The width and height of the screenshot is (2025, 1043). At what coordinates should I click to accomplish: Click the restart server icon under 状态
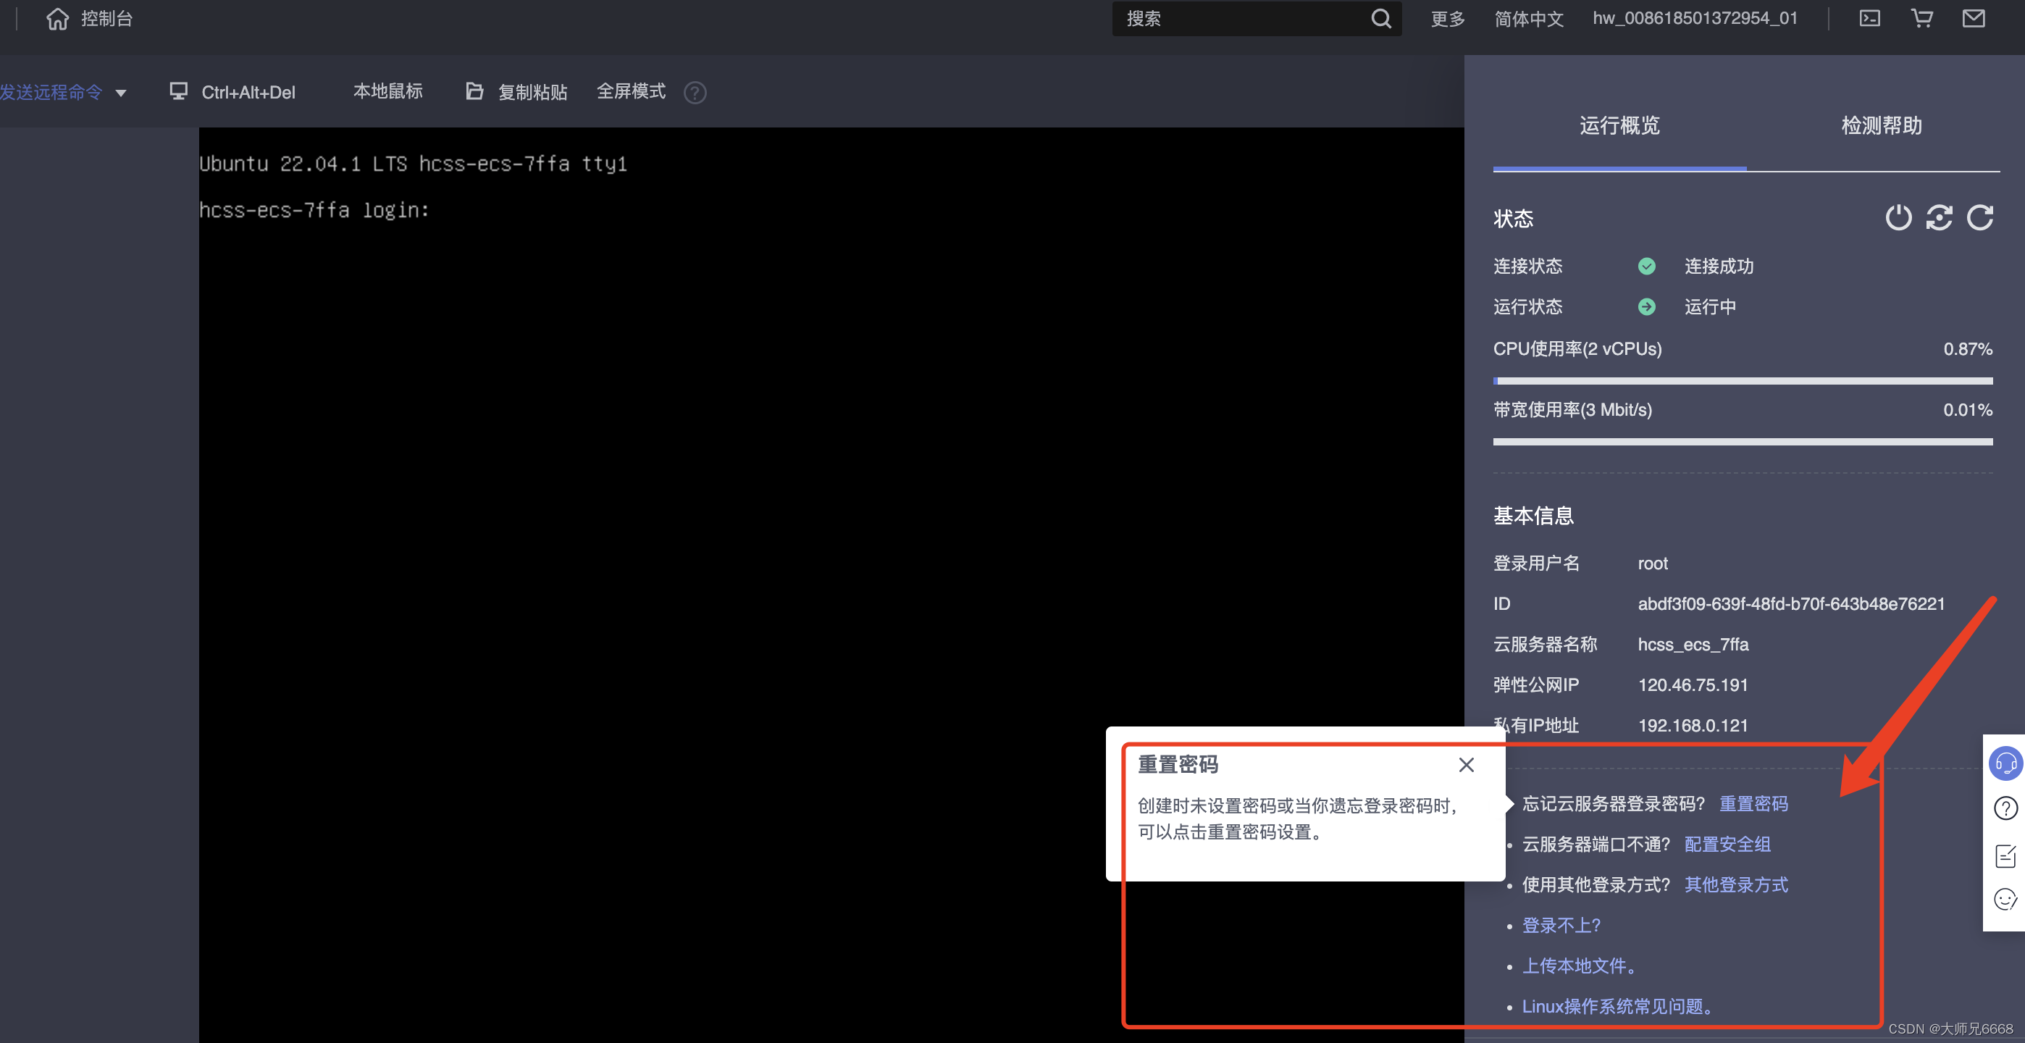pos(1939,217)
